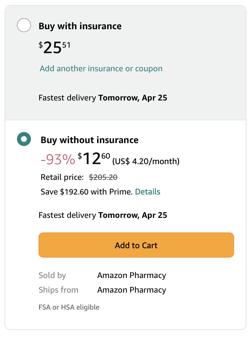
Task: Click the struck-through $205.20 retail price
Action: [x=103, y=177]
